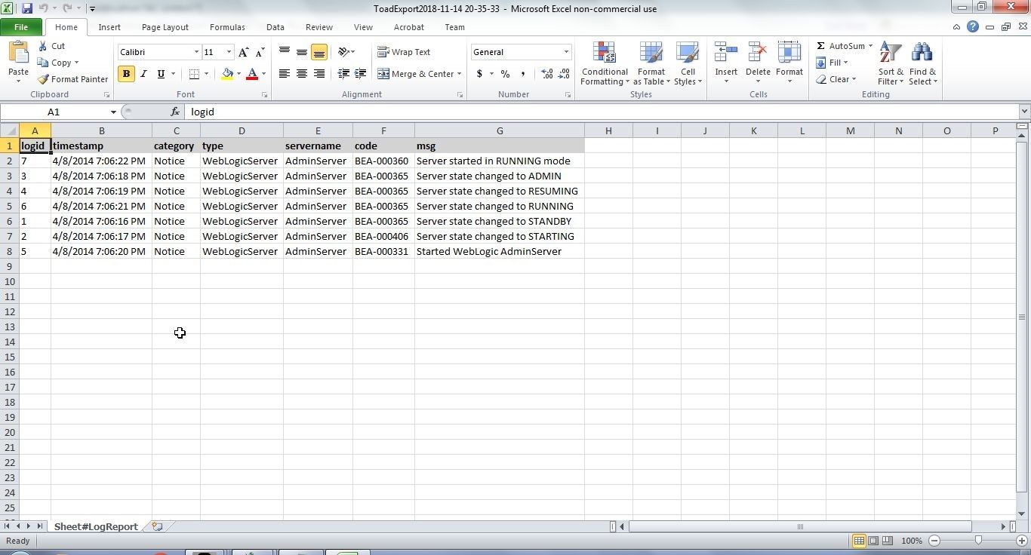Open Merge & Center dropdown arrow
1031x555 pixels.
[x=459, y=74]
